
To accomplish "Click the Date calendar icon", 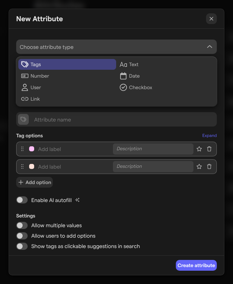I will pos(123,76).
